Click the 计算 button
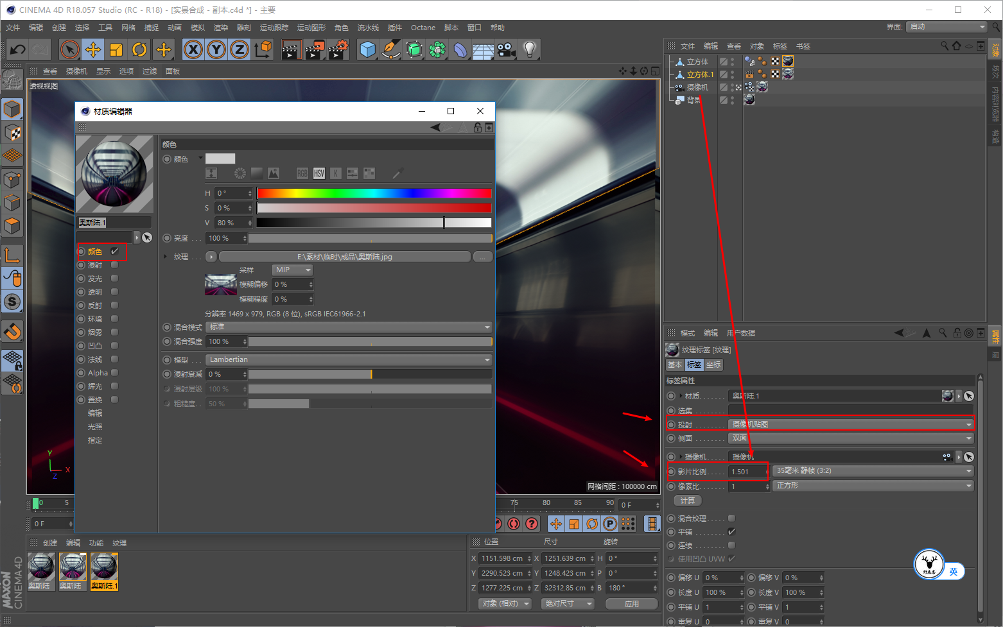1003x627 pixels. (687, 501)
